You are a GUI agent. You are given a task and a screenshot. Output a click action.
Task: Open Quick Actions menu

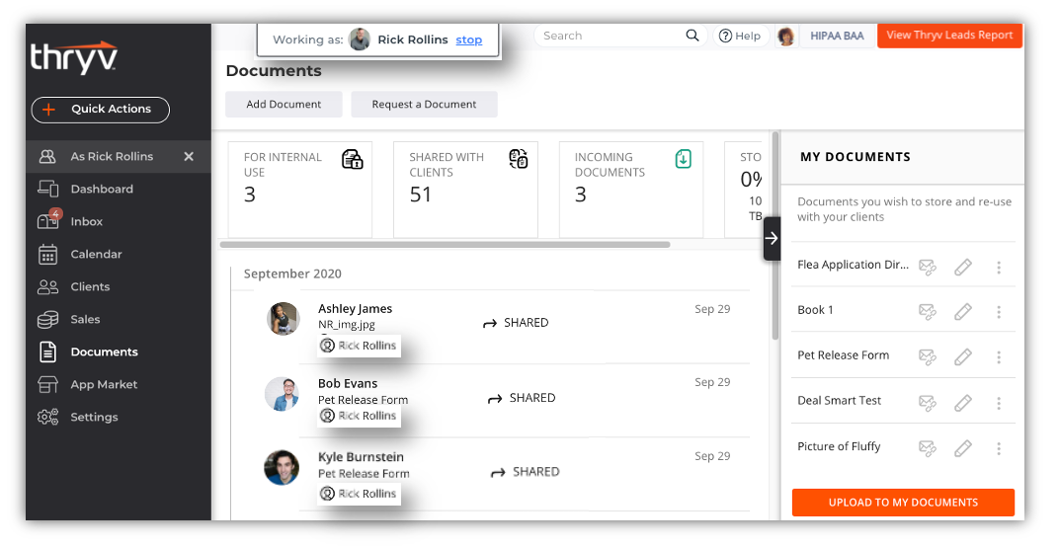(x=101, y=110)
